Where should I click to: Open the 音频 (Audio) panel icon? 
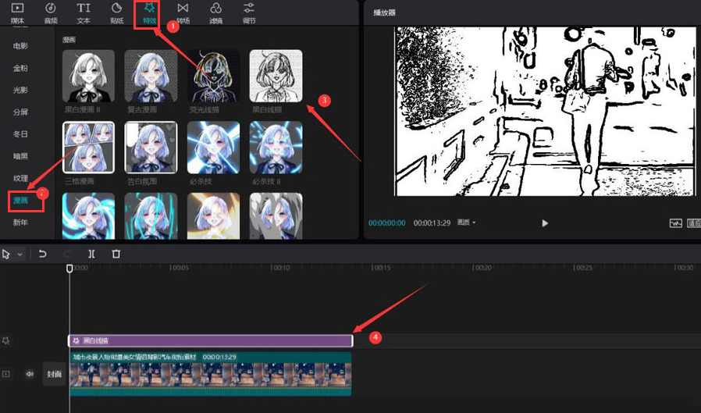[51, 12]
